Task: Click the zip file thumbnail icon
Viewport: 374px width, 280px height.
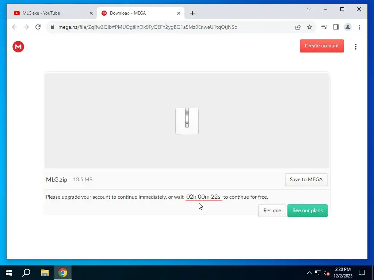Action: pos(187,121)
